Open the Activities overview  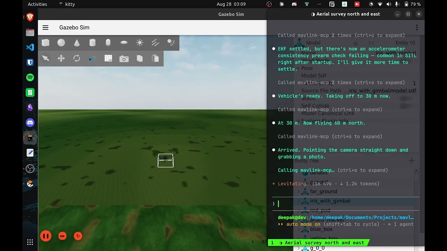point(37,4)
